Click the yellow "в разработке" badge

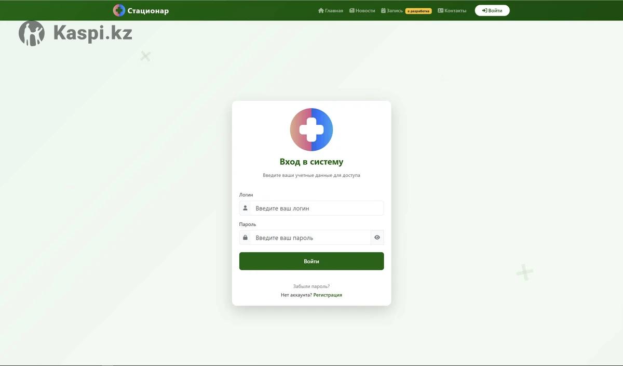pyautogui.click(x=418, y=11)
